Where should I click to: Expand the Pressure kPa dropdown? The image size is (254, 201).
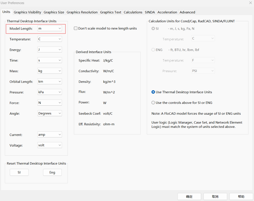(50, 92)
